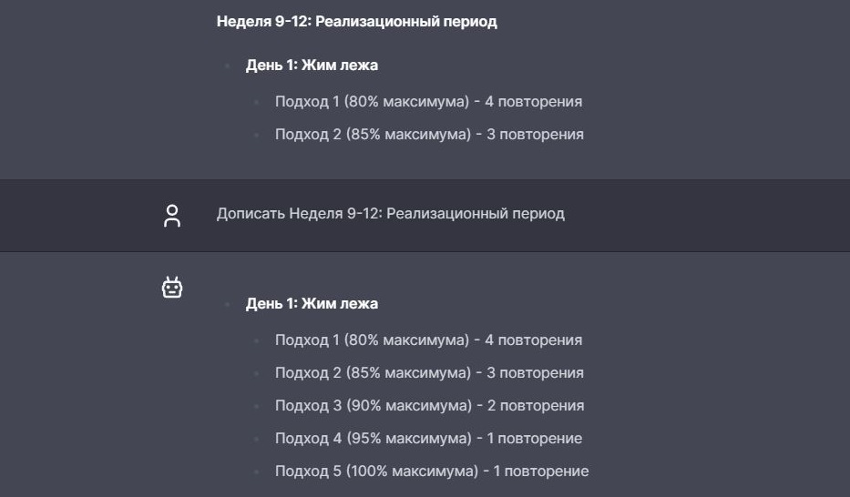850x497 pixels.
Task: Select the Подход 3 (90% максимума) line
Action: click(429, 405)
